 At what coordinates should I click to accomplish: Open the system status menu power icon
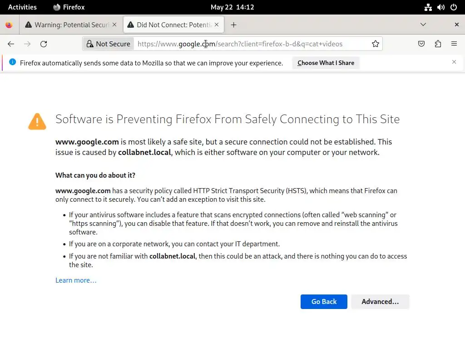pos(453,7)
